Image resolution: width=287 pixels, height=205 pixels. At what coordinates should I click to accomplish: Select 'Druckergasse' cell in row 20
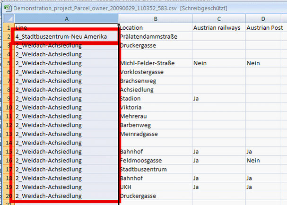[156, 196]
